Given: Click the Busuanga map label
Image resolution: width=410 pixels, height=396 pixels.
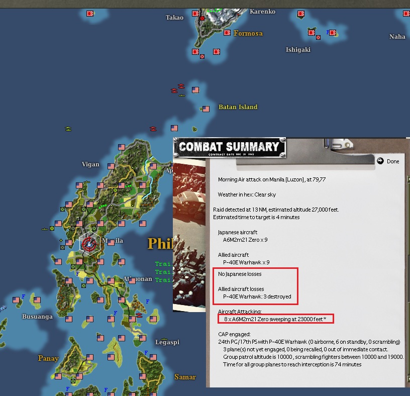Looking at the screenshot, I should pos(37,317).
